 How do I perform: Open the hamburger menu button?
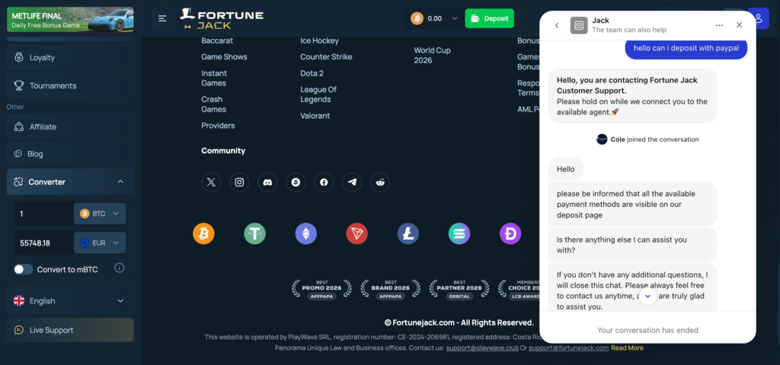(x=162, y=18)
